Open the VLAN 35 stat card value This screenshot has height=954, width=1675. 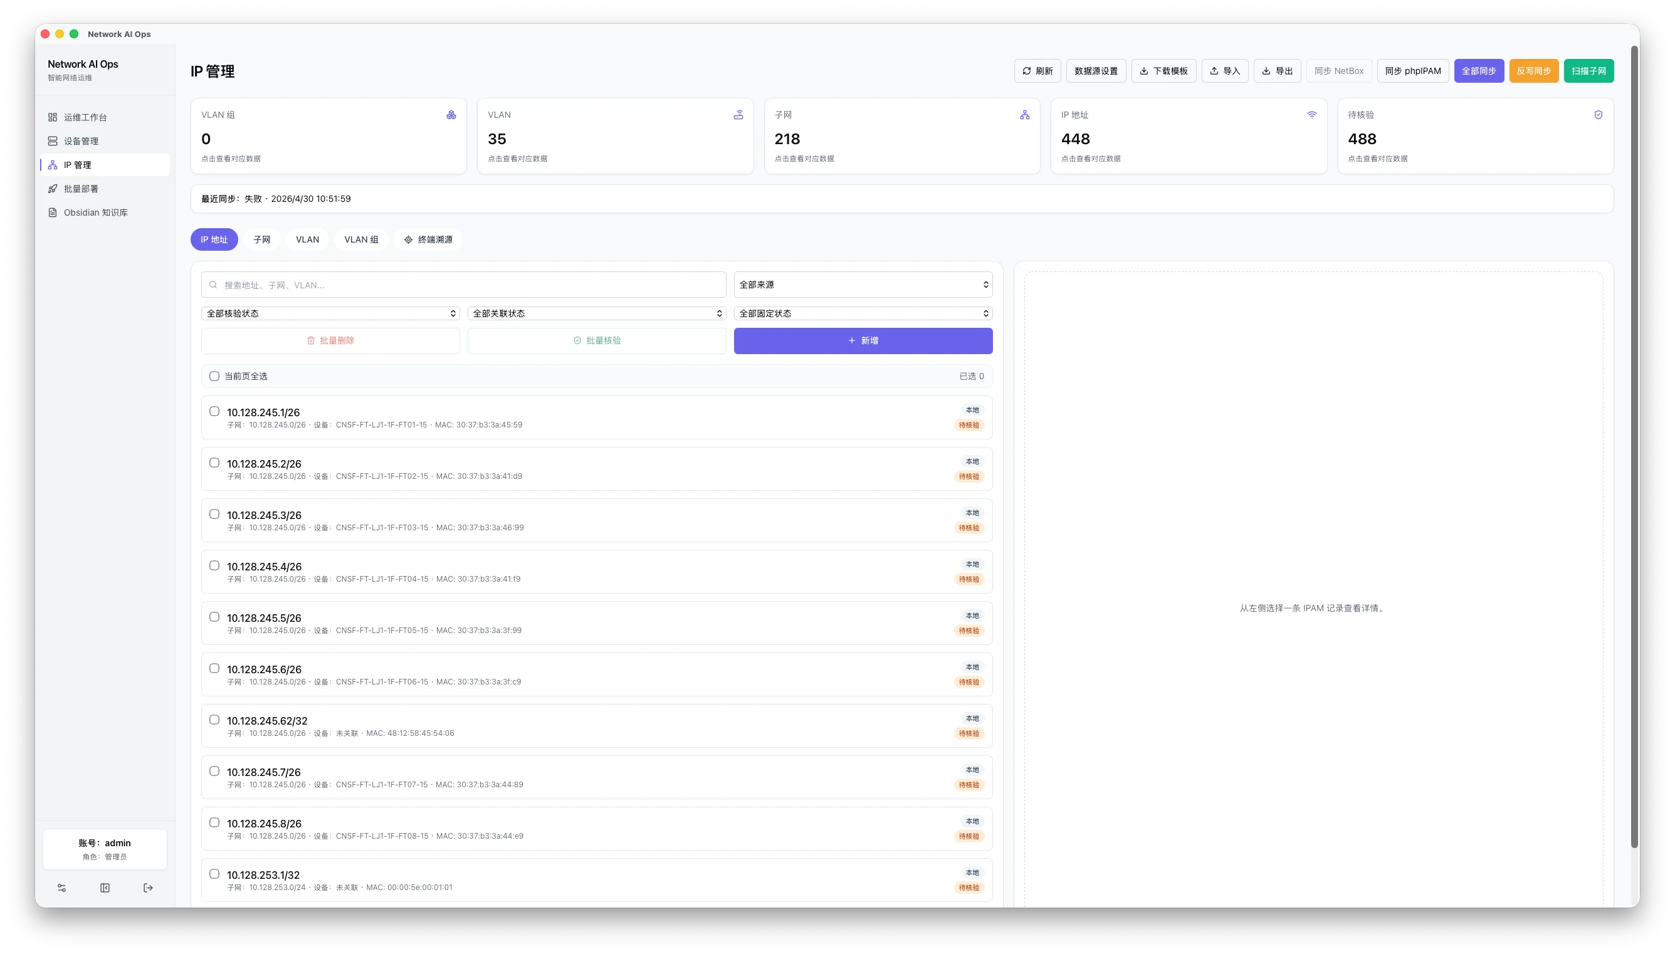496,139
